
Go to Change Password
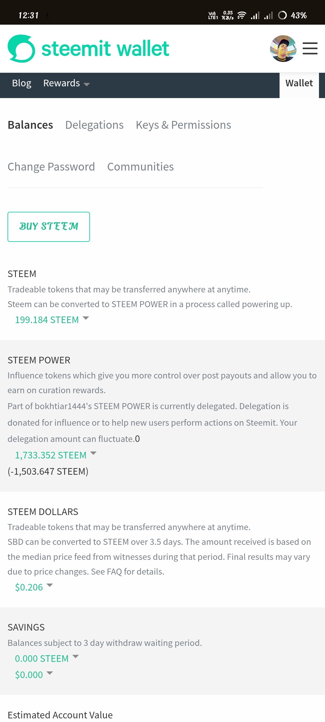coord(51,167)
